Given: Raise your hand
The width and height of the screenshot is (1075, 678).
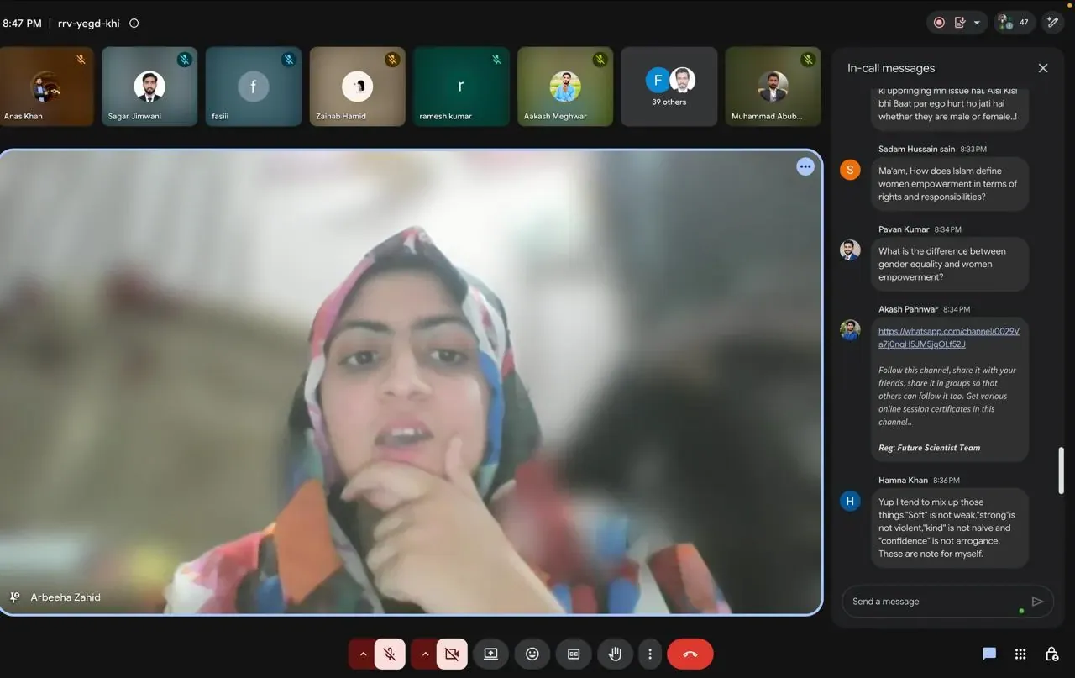Looking at the screenshot, I should click(x=615, y=654).
